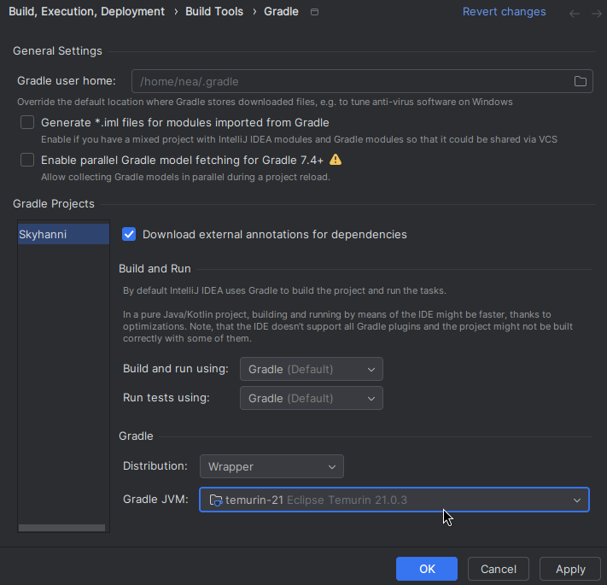Click the small window icon beside the Gradle breadcrumb
The image size is (607, 585).
314,12
